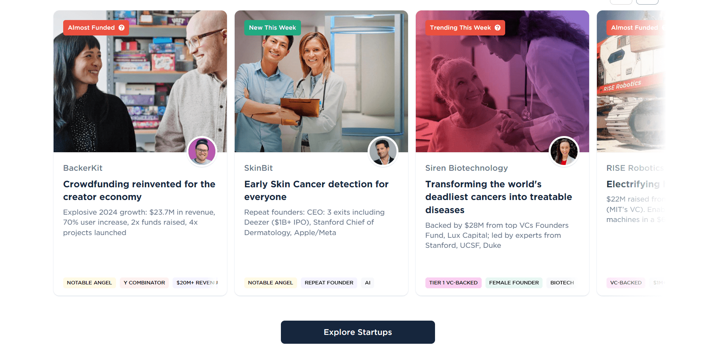714x353 pixels.
Task: Open the BackerKit crowdfunding headline
Action: point(139,190)
